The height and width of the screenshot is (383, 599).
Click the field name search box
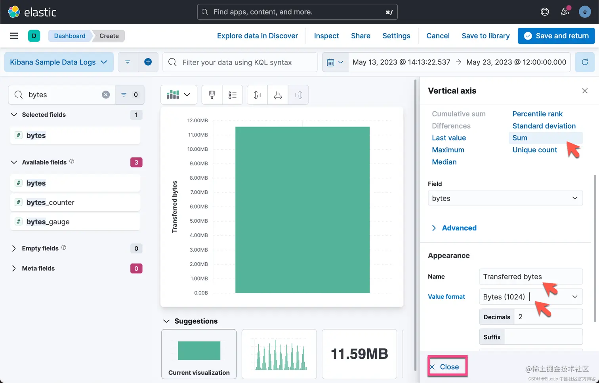coord(62,95)
